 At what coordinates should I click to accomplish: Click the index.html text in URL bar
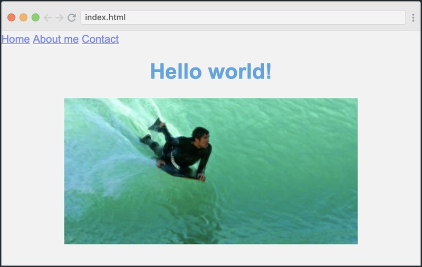coord(105,17)
